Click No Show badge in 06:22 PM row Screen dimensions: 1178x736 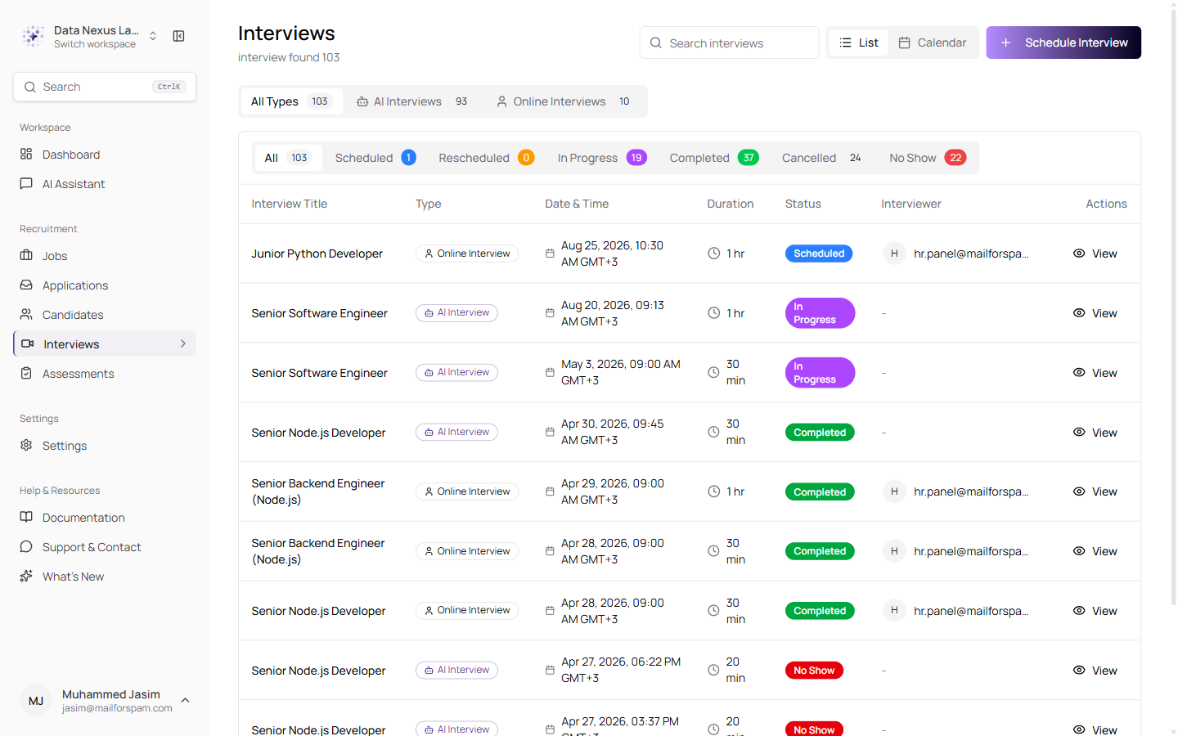(814, 671)
